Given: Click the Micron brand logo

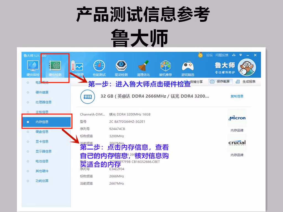Looking at the screenshot, I should [x=237, y=118].
